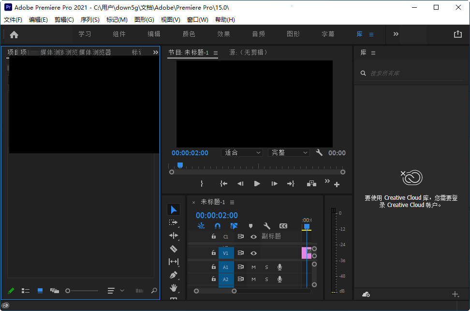
Task: Open the 适合 zoom level dropdown
Action: (x=242, y=153)
